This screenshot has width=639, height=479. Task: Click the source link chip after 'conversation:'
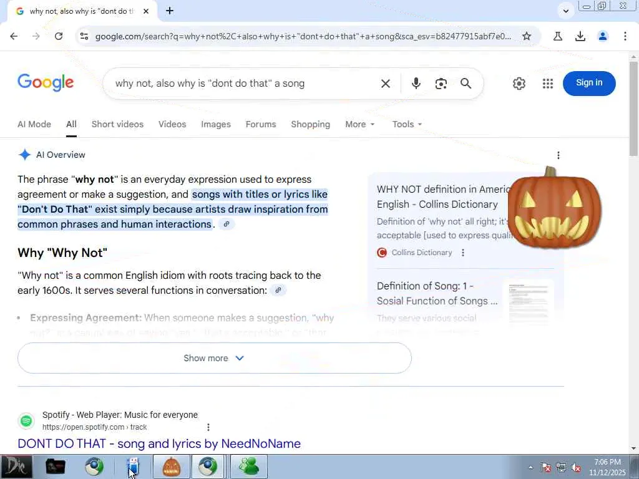pyautogui.click(x=278, y=290)
